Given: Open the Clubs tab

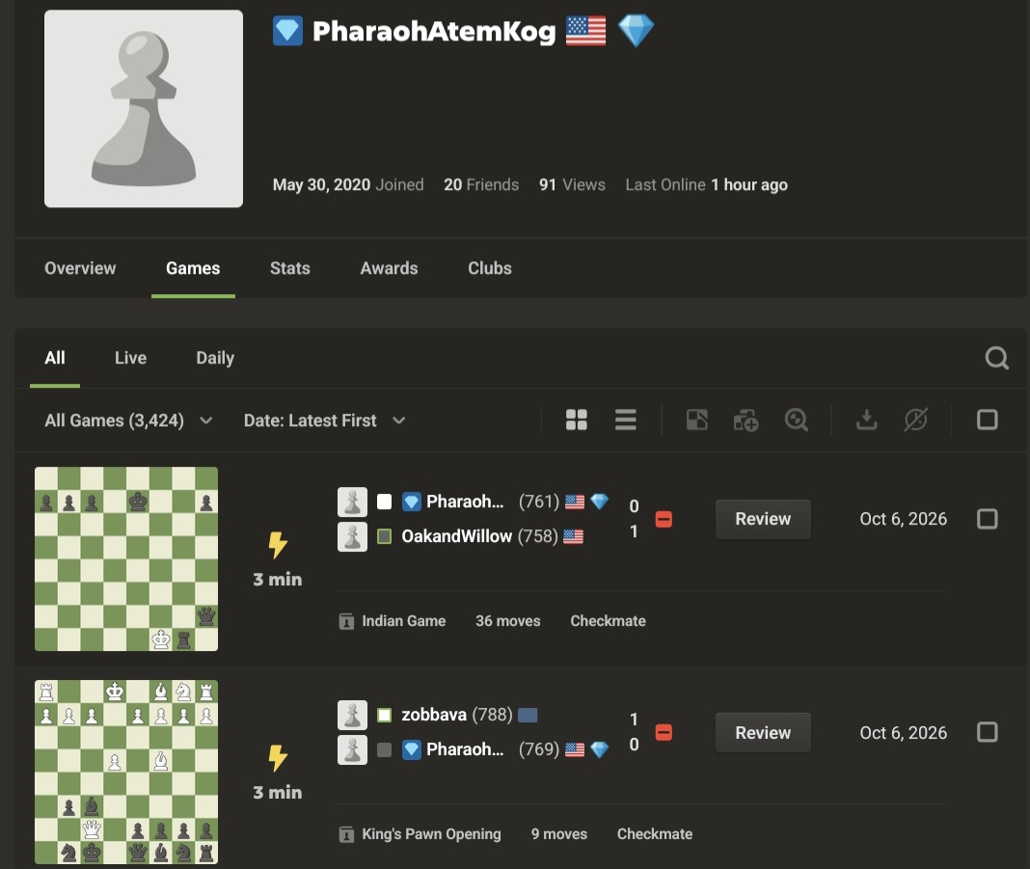Looking at the screenshot, I should click(x=489, y=268).
